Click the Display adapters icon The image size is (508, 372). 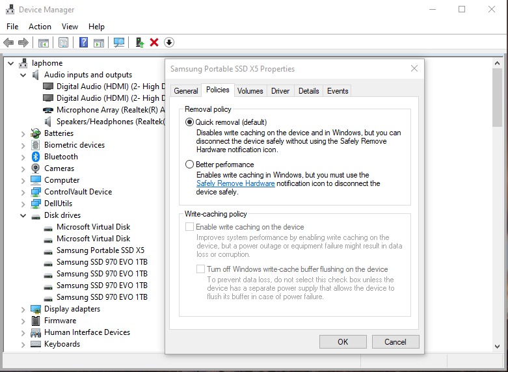point(36,309)
